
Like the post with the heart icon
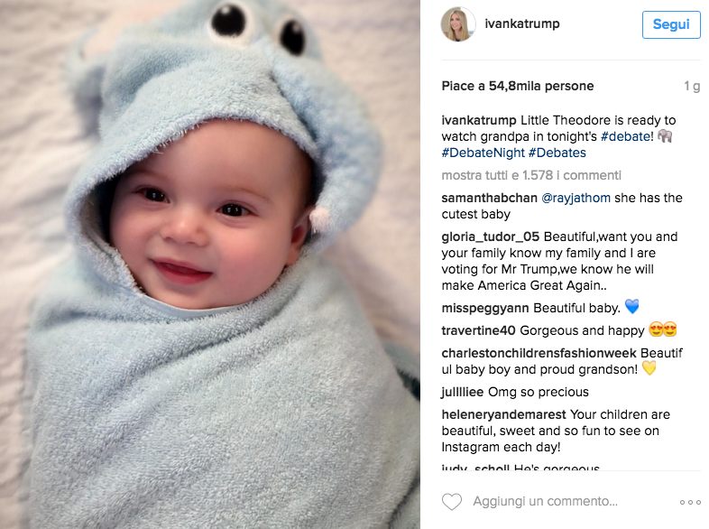pos(452,501)
